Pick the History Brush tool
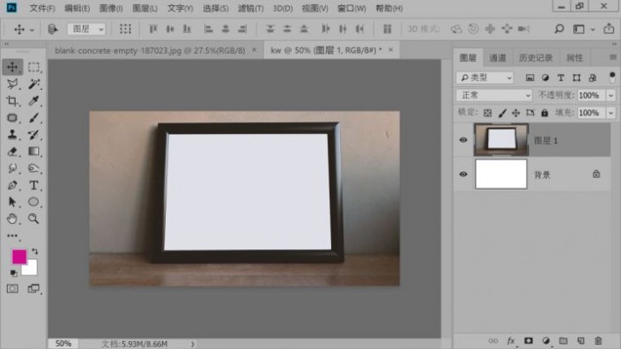This screenshot has height=349, width=621. (33, 135)
